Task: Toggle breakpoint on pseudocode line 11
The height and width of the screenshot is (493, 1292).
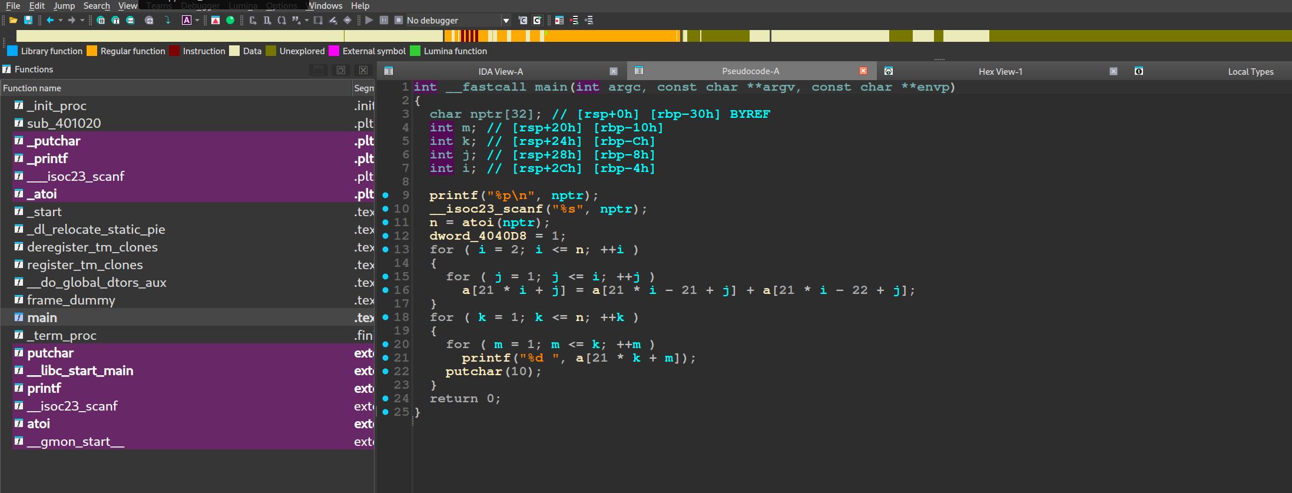Action: point(385,222)
